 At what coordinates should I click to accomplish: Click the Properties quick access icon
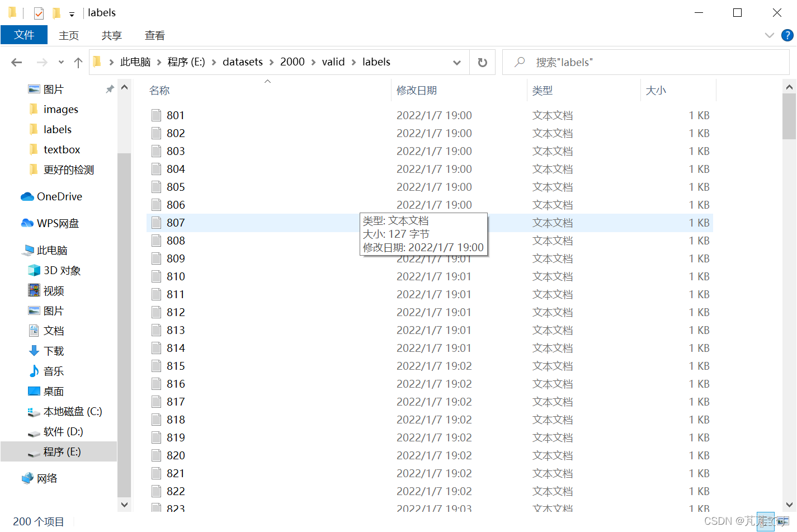39,13
